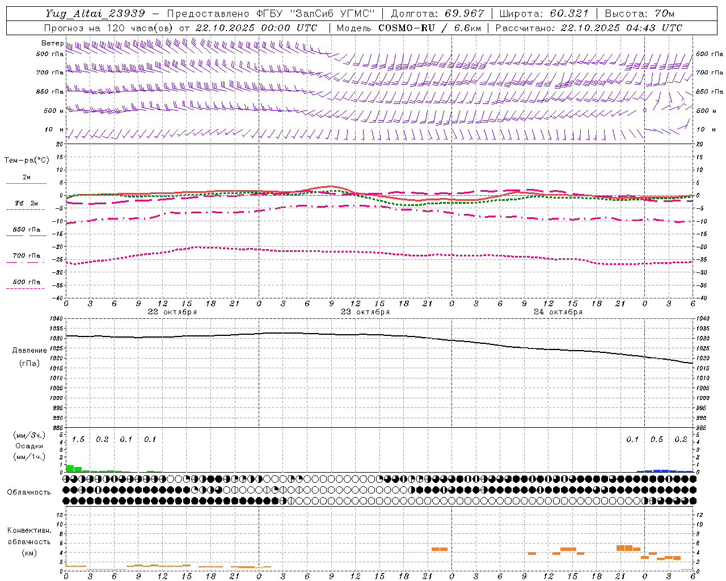Screen dimensions: 726x581
Task: Click the (мм/1ч.) precipitation unit label
Action: click(29, 457)
